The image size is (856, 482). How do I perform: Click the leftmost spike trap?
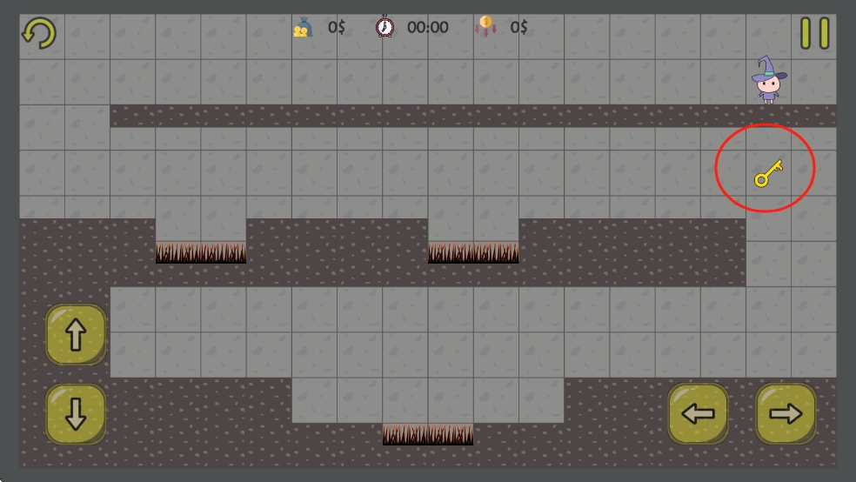201,252
